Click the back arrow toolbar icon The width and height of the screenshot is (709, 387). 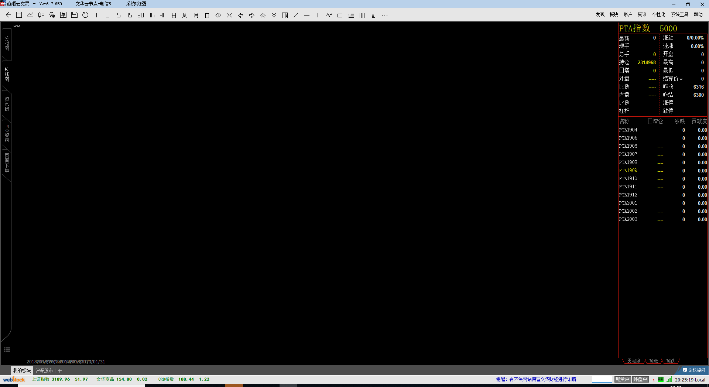click(8, 15)
